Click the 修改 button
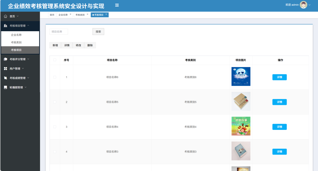This screenshot has height=171, width=318. (78, 45)
